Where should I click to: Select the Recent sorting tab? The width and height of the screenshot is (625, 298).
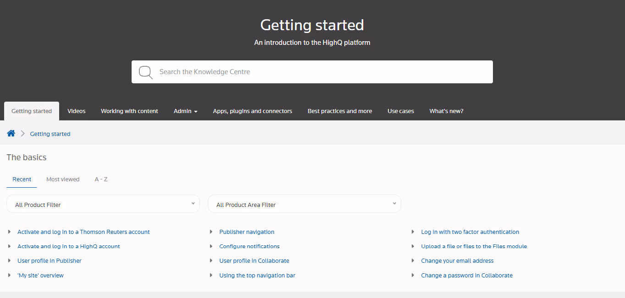(22, 179)
